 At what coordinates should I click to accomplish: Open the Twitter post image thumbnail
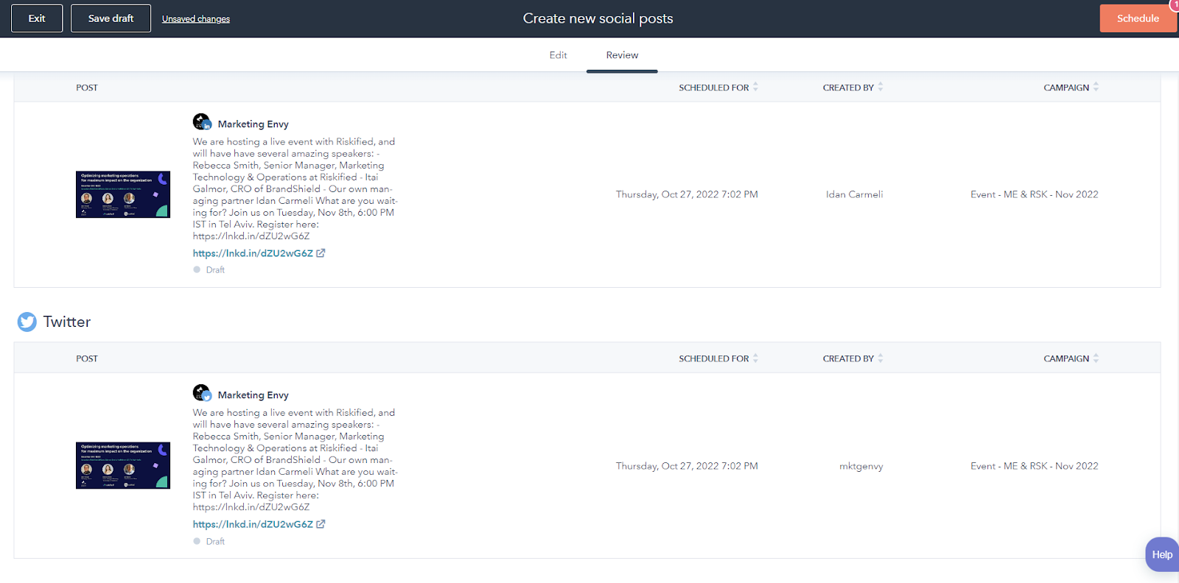(x=123, y=465)
